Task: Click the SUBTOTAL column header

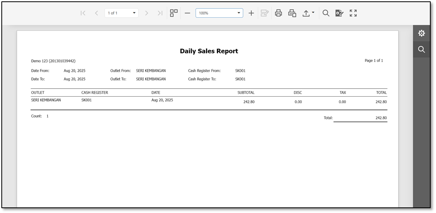Action: pos(246,93)
